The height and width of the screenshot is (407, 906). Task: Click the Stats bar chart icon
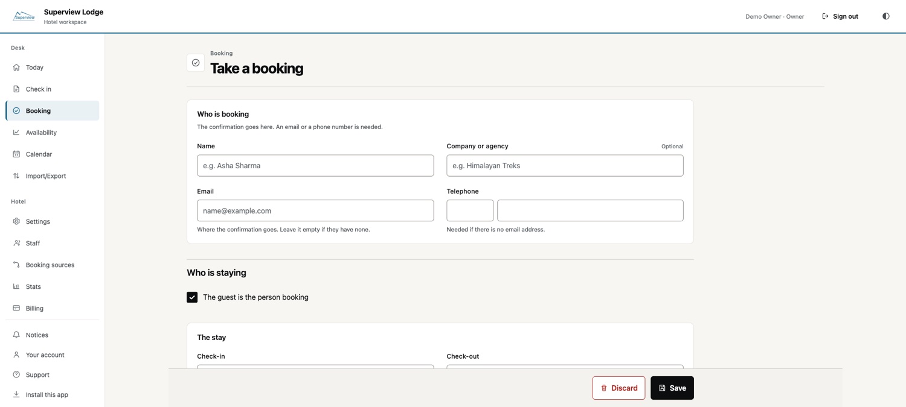[16, 286]
